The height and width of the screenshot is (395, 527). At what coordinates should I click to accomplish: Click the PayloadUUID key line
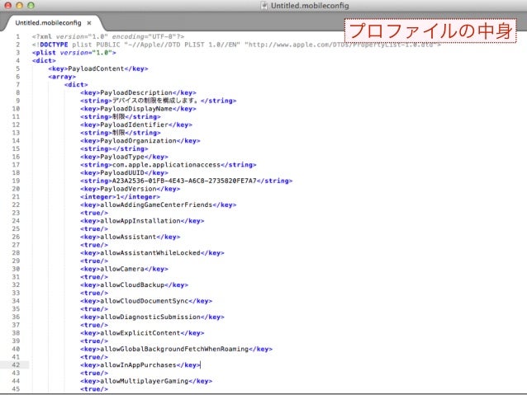pyautogui.click(x=124, y=173)
